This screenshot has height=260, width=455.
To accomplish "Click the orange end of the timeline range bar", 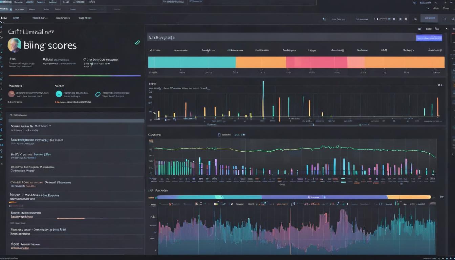I will pos(409,197).
